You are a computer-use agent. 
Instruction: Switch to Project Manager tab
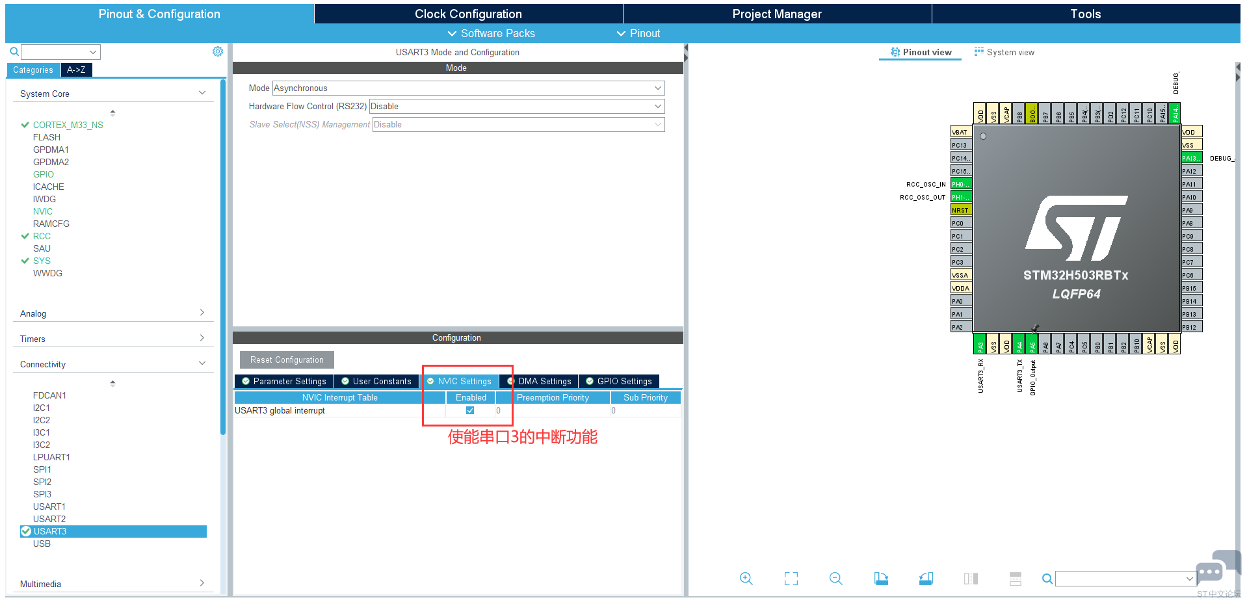777,14
